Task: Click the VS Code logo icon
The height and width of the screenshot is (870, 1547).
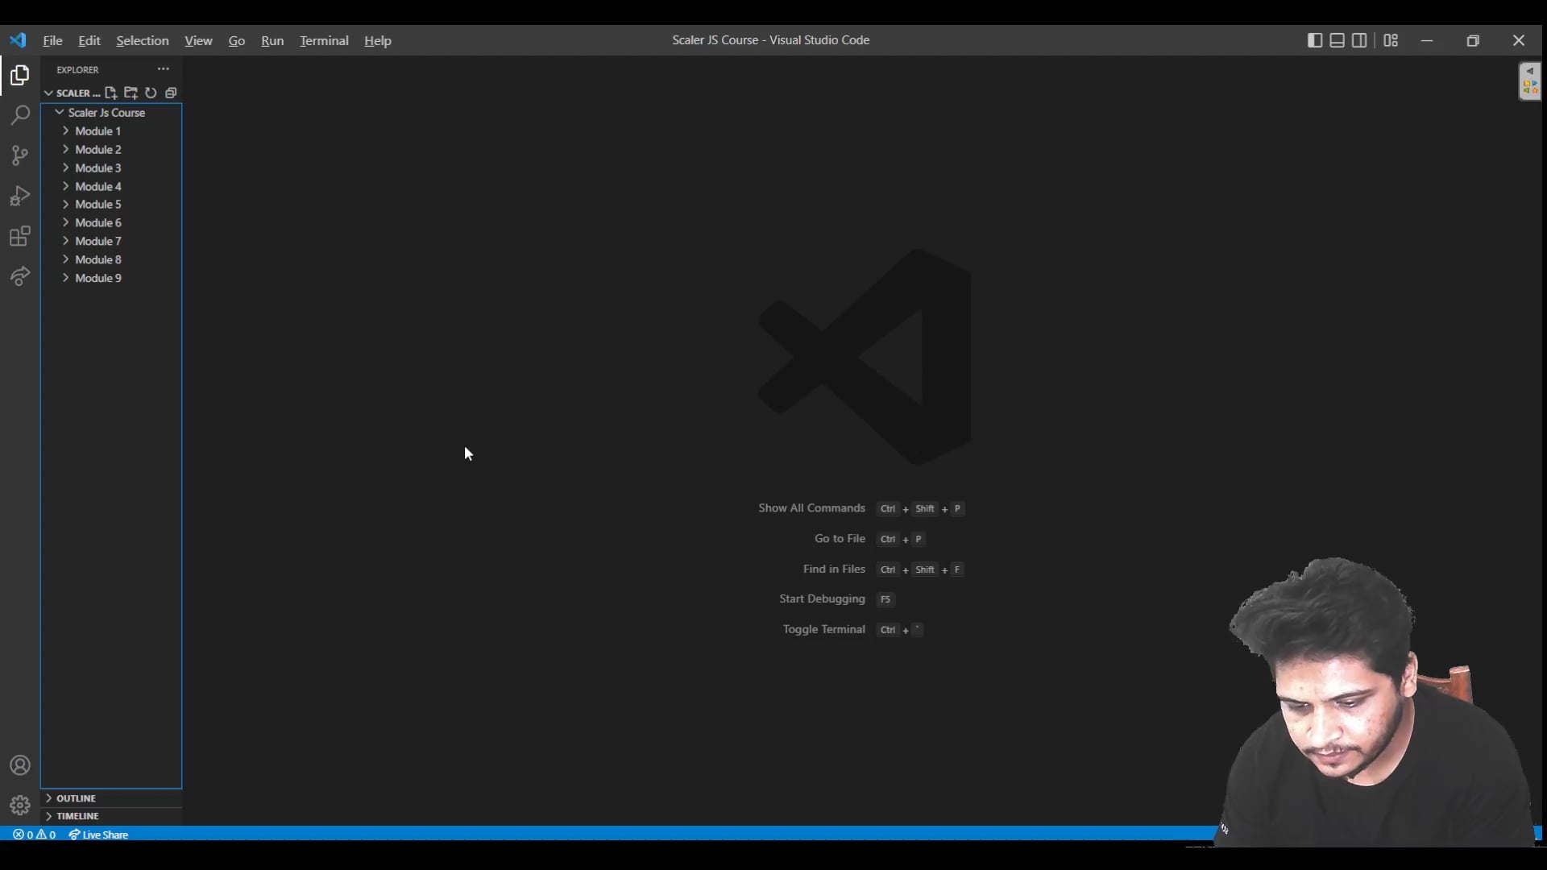Action: coord(18,40)
